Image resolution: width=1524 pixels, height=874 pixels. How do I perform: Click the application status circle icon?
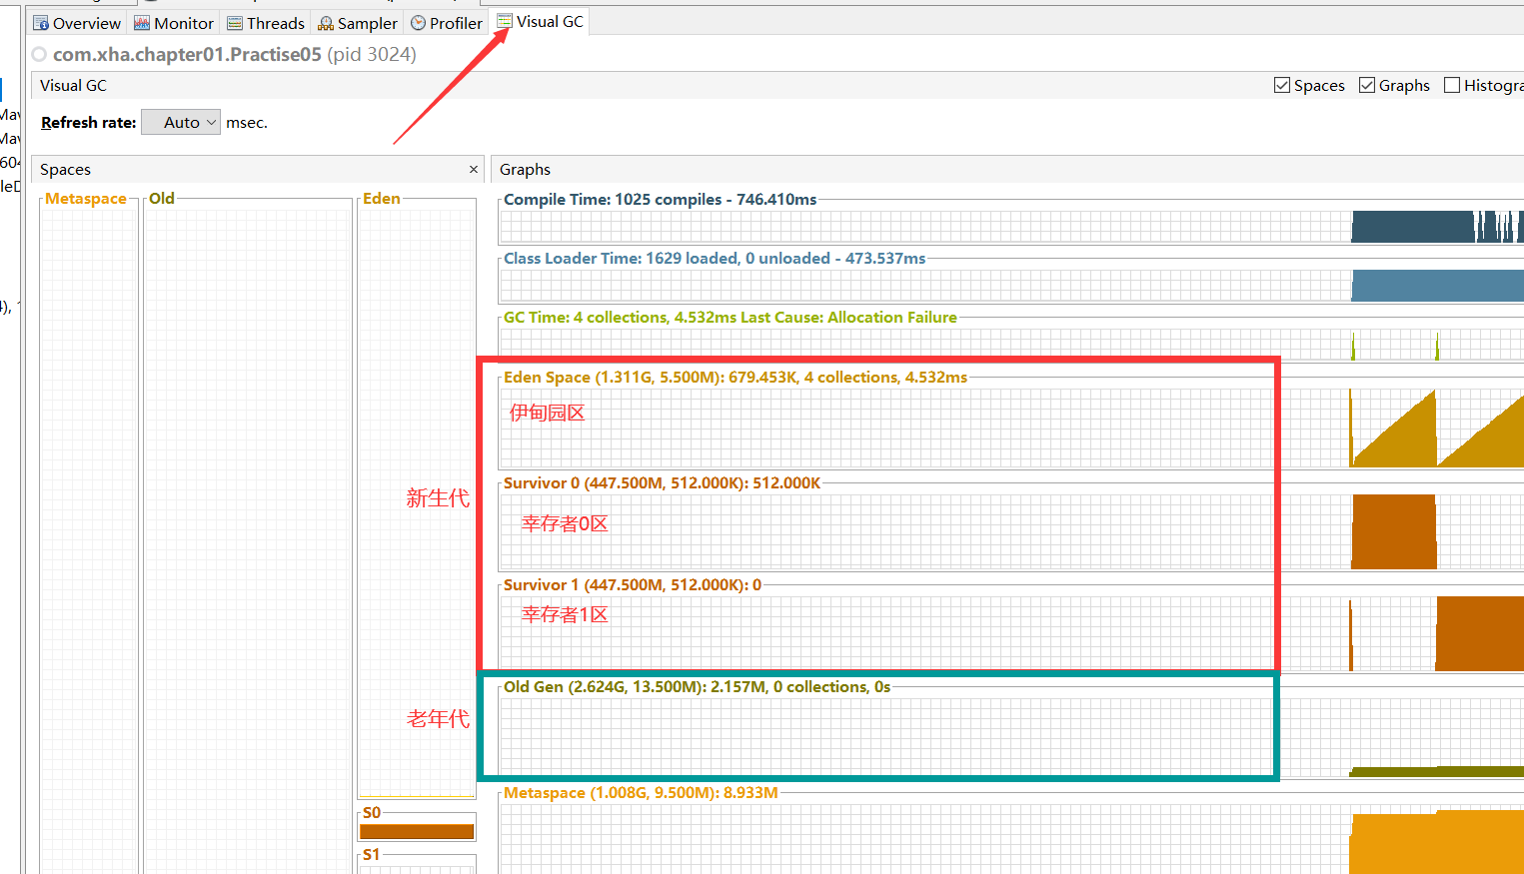pos(39,54)
